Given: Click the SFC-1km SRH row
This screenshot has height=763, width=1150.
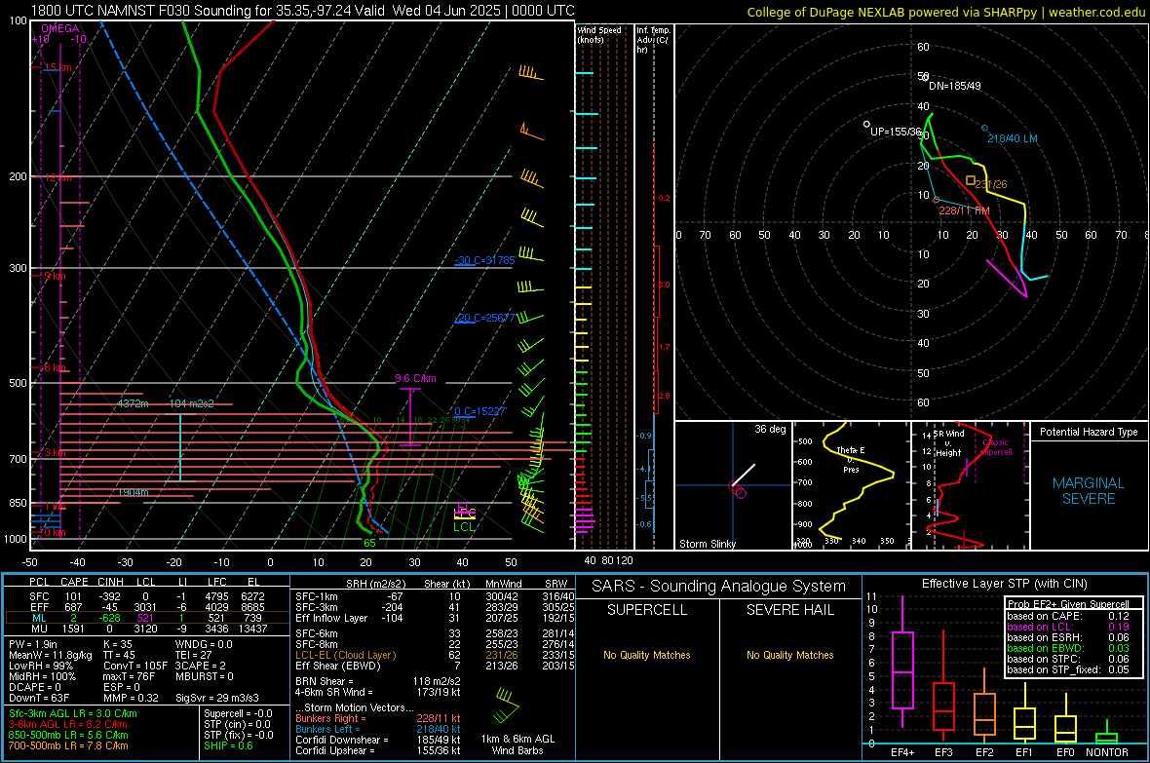Looking at the screenshot, I should click(x=435, y=596).
